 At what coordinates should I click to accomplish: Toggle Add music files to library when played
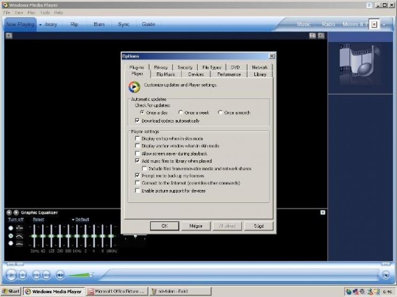(138, 161)
